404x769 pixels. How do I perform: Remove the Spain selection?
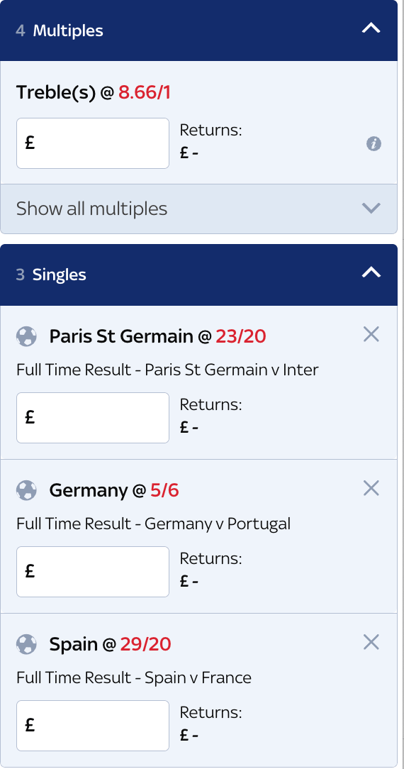point(371,642)
